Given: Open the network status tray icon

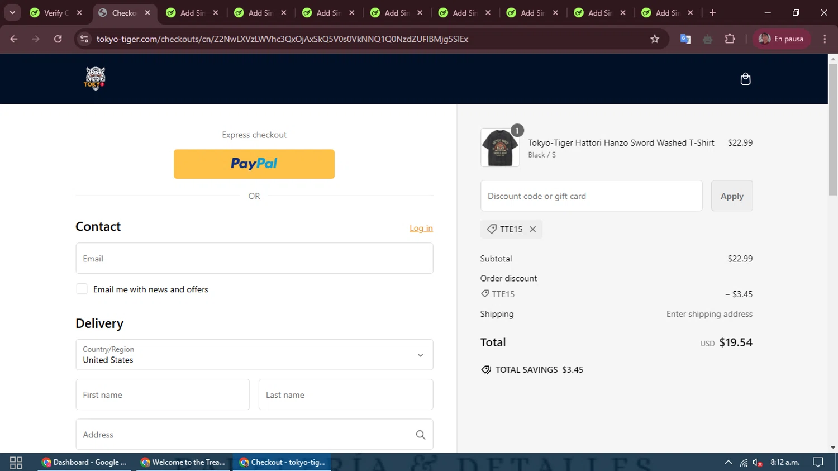Looking at the screenshot, I should 744,463.
